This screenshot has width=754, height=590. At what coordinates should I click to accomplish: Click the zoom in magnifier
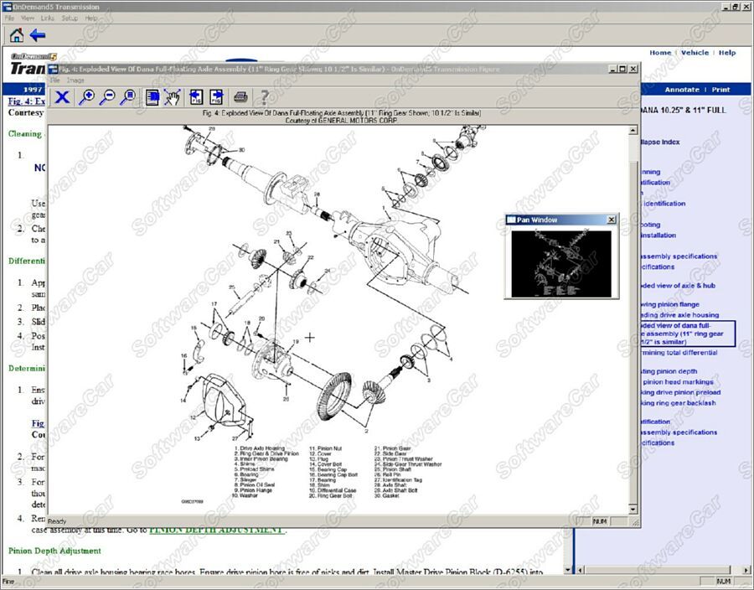click(85, 97)
